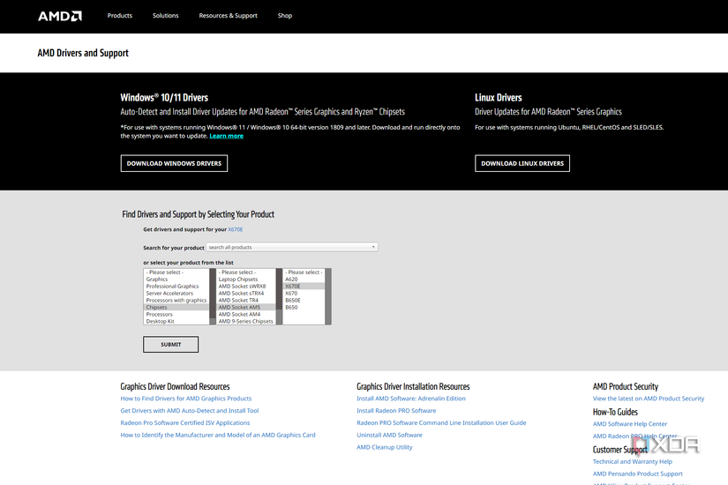
Task: Click the Submit button
Action: [171, 345]
